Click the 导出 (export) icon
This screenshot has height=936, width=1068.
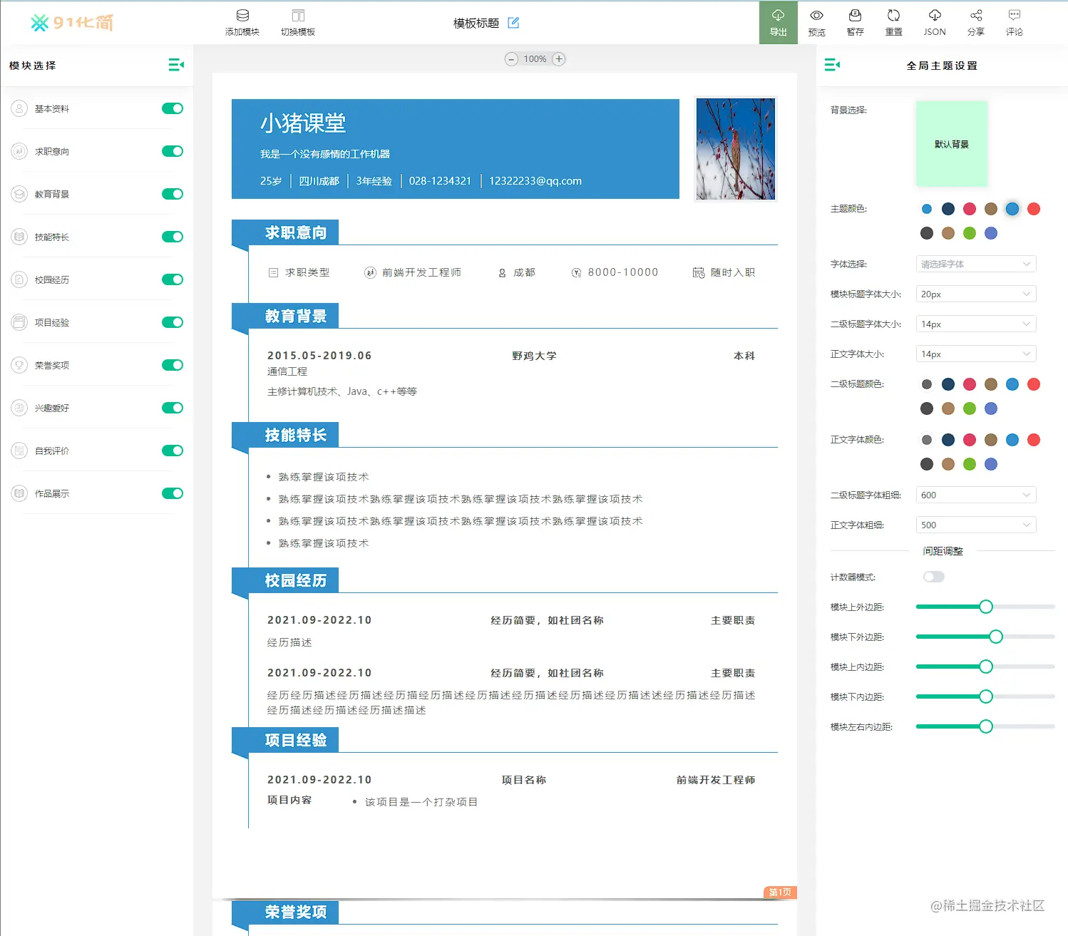(778, 22)
